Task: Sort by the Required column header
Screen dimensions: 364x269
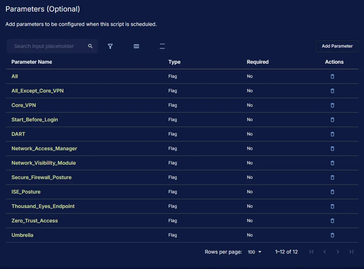Action: [x=258, y=62]
